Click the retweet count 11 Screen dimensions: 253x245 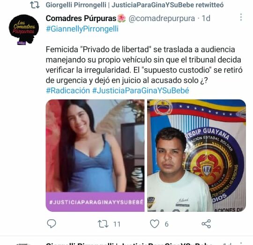pyautogui.click(x=117, y=224)
